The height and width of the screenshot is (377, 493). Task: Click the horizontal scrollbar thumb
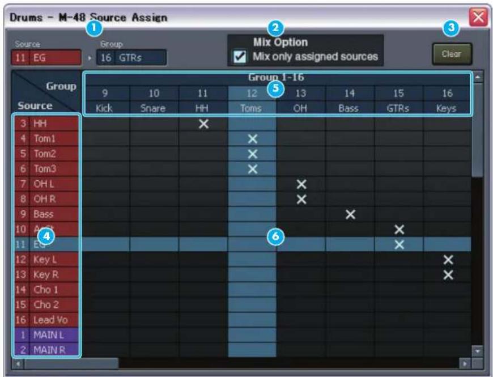[x=72, y=364]
